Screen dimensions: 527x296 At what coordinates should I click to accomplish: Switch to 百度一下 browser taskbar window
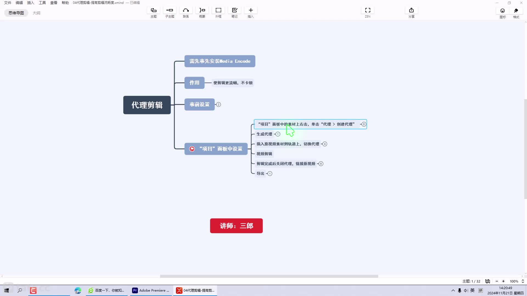pyautogui.click(x=106, y=290)
